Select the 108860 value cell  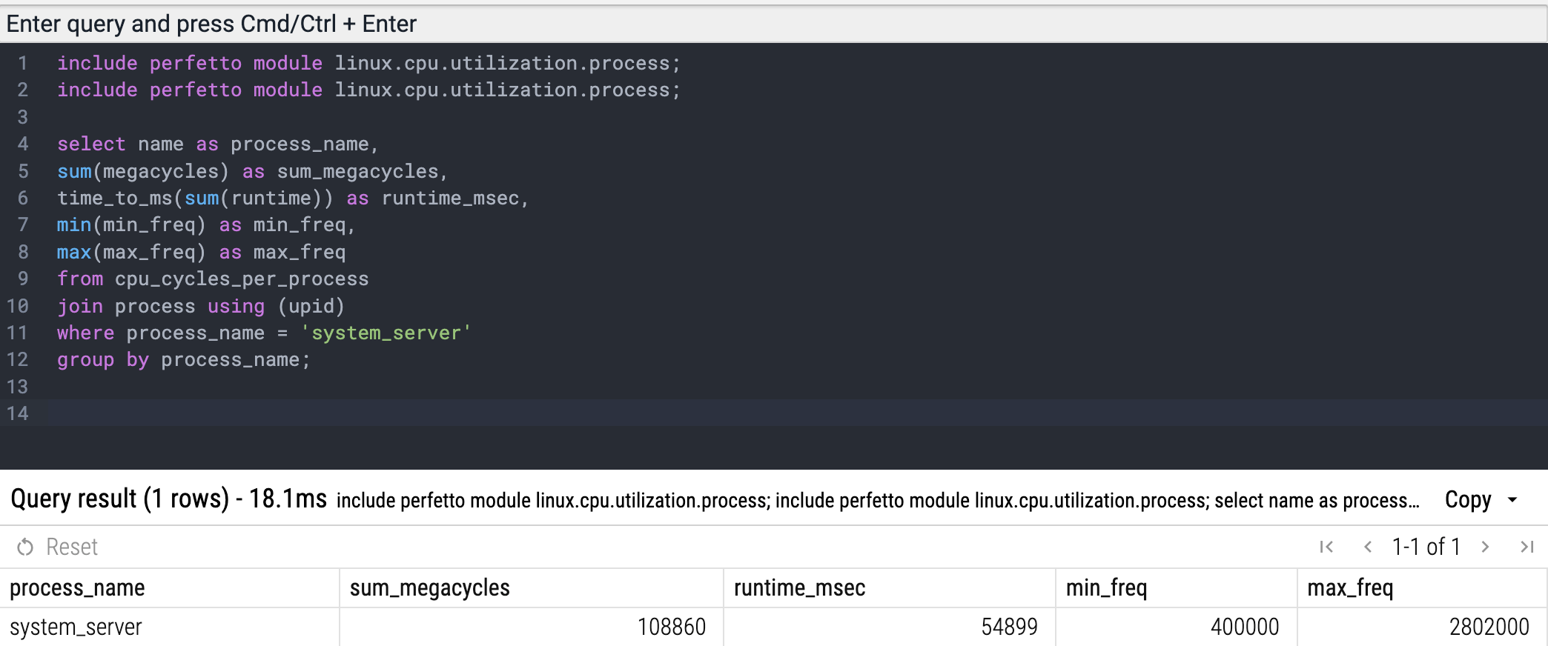(x=671, y=627)
